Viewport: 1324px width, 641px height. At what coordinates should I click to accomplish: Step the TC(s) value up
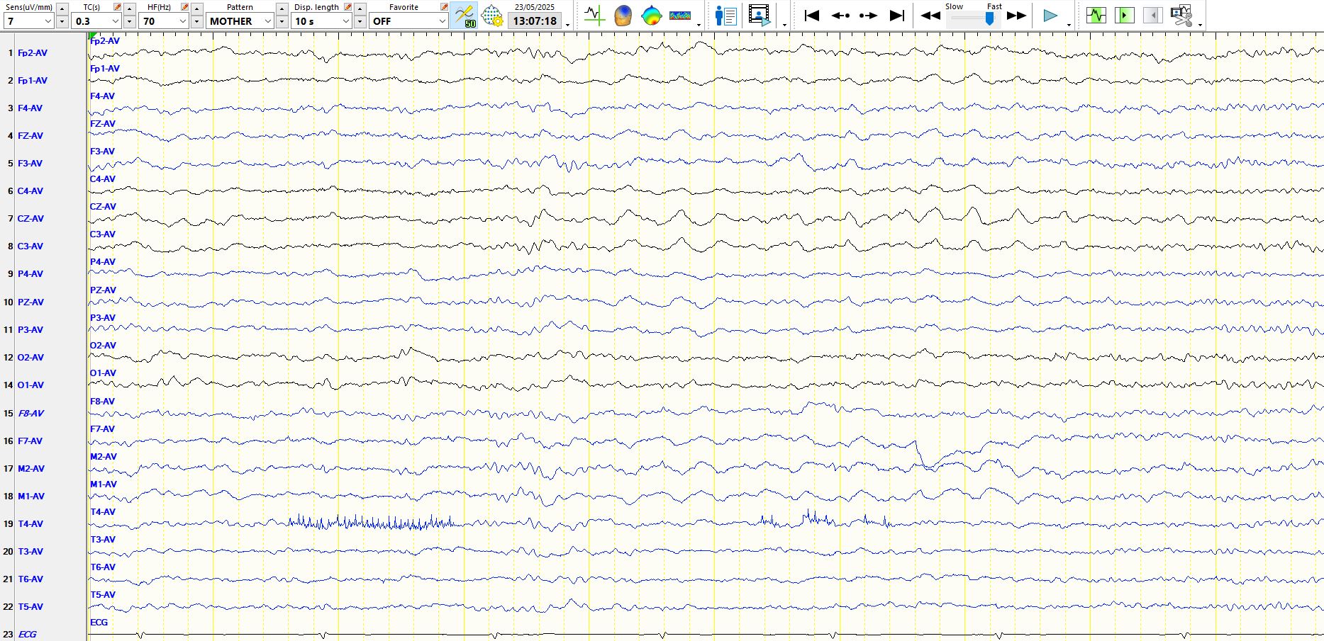129,8
